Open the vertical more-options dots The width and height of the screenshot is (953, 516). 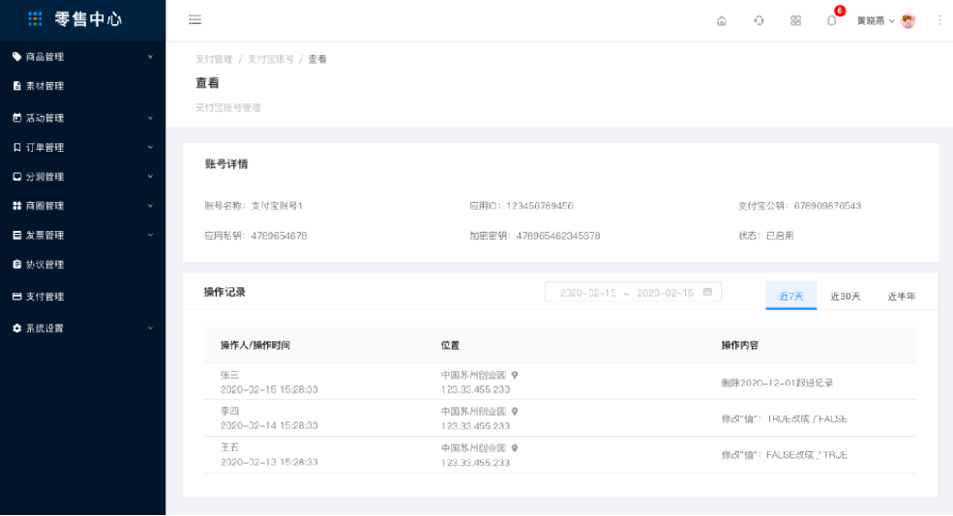coord(939,20)
